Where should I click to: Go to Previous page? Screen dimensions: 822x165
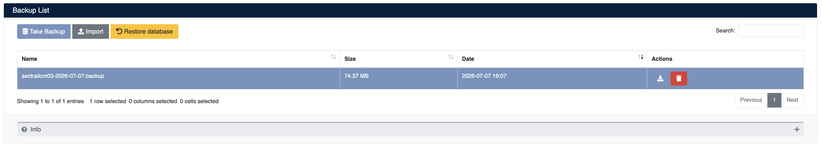pyautogui.click(x=751, y=100)
